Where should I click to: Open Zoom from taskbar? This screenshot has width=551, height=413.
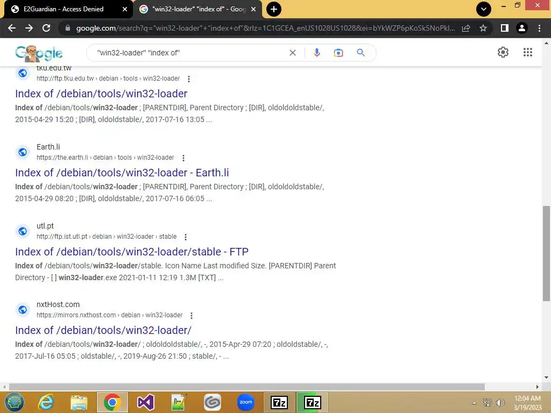click(x=245, y=402)
